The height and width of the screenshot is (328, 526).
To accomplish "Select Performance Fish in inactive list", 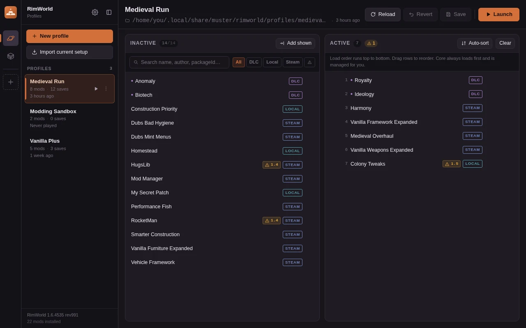I will point(222,207).
